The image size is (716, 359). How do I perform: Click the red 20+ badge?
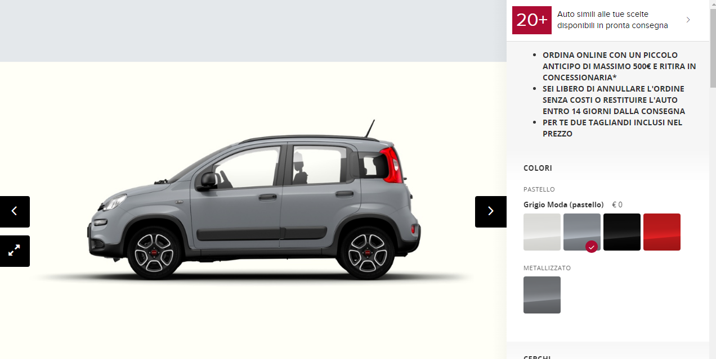[531, 20]
